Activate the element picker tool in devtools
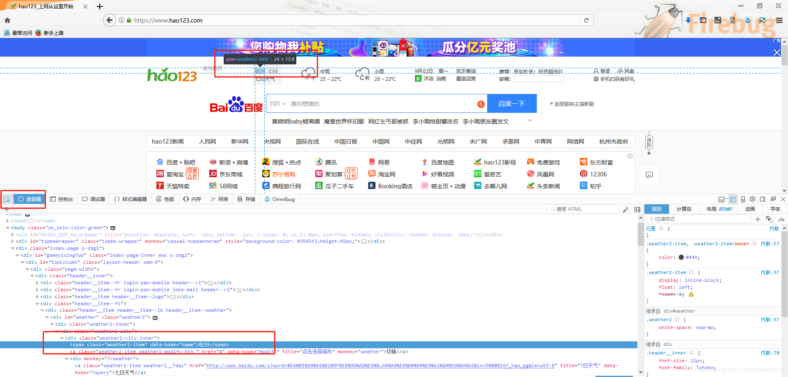Image resolution: width=788 pixels, height=377 pixels. click(7, 199)
